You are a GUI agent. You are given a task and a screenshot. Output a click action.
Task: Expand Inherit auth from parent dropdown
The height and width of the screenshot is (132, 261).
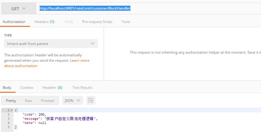[51, 44]
